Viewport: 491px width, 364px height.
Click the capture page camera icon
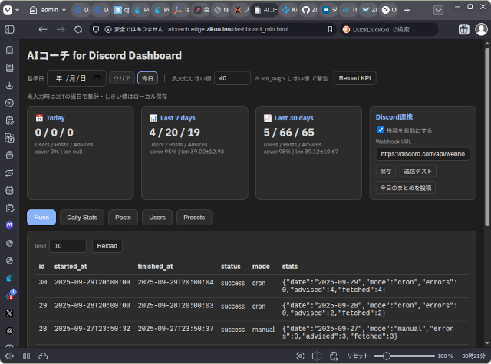[299, 356]
